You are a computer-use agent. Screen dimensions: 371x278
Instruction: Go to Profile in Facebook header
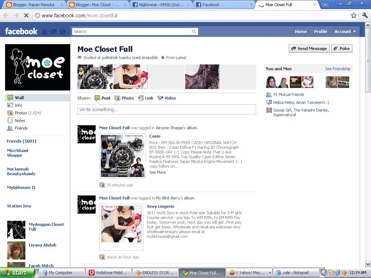(321, 31)
